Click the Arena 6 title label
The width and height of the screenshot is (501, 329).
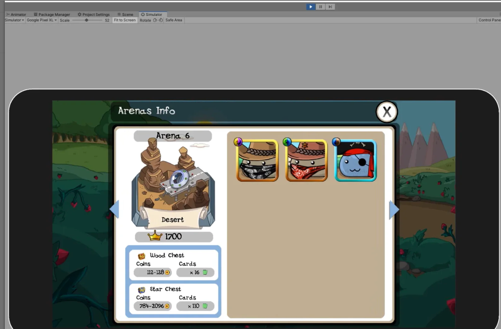coord(173,136)
